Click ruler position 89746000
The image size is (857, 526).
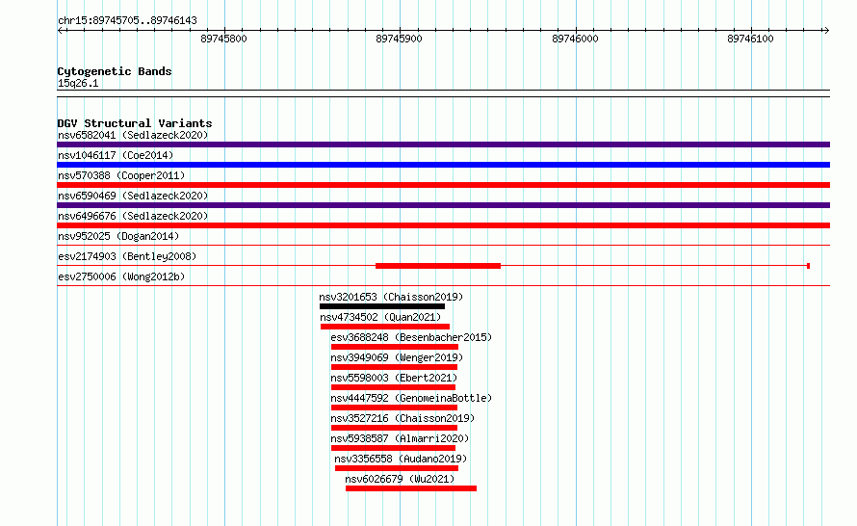(575, 39)
